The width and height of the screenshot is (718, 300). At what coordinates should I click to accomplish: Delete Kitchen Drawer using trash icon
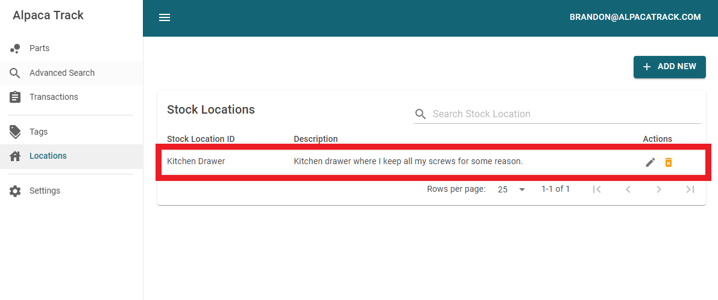pos(668,162)
